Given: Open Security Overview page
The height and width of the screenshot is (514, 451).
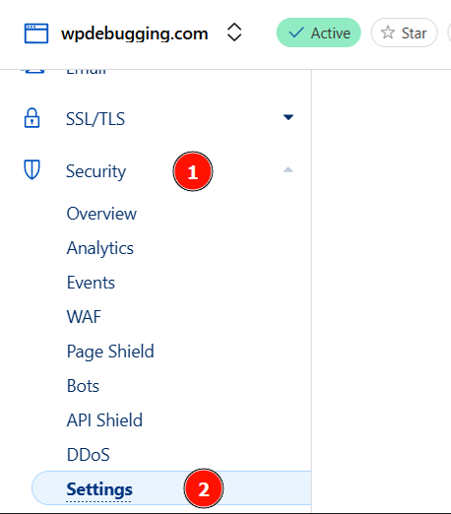Looking at the screenshot, I should coord(101,214).
